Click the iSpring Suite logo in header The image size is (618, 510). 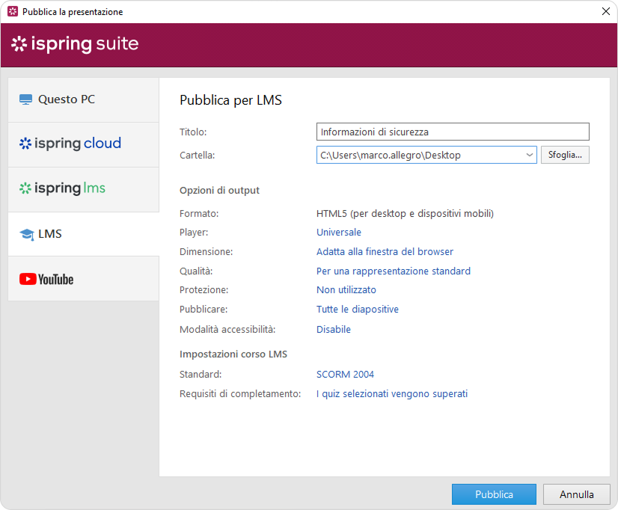[75, 44]
